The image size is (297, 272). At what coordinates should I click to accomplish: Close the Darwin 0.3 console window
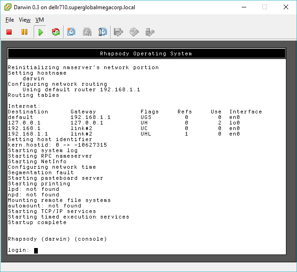click(x=286, y=7)
